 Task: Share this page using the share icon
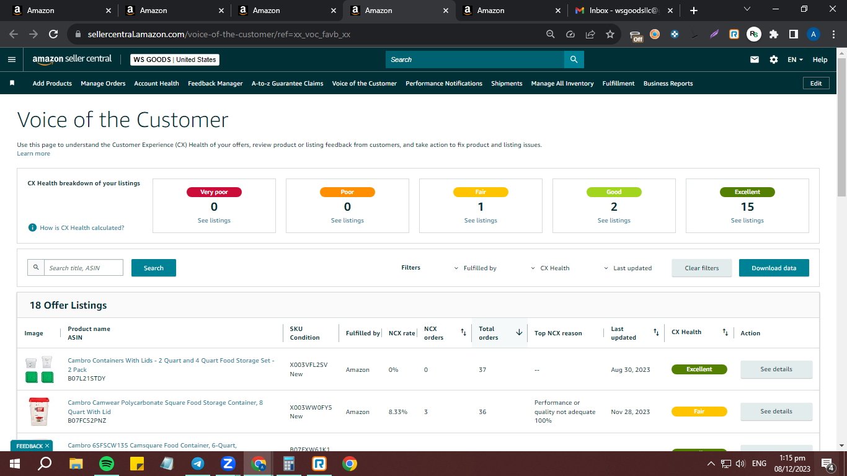(590, 34)
